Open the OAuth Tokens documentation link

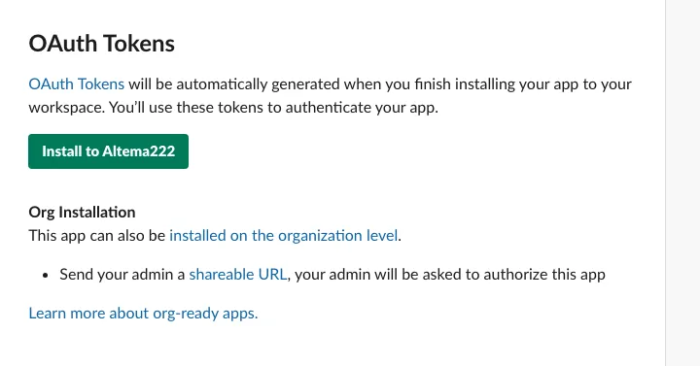coord(77,83)
